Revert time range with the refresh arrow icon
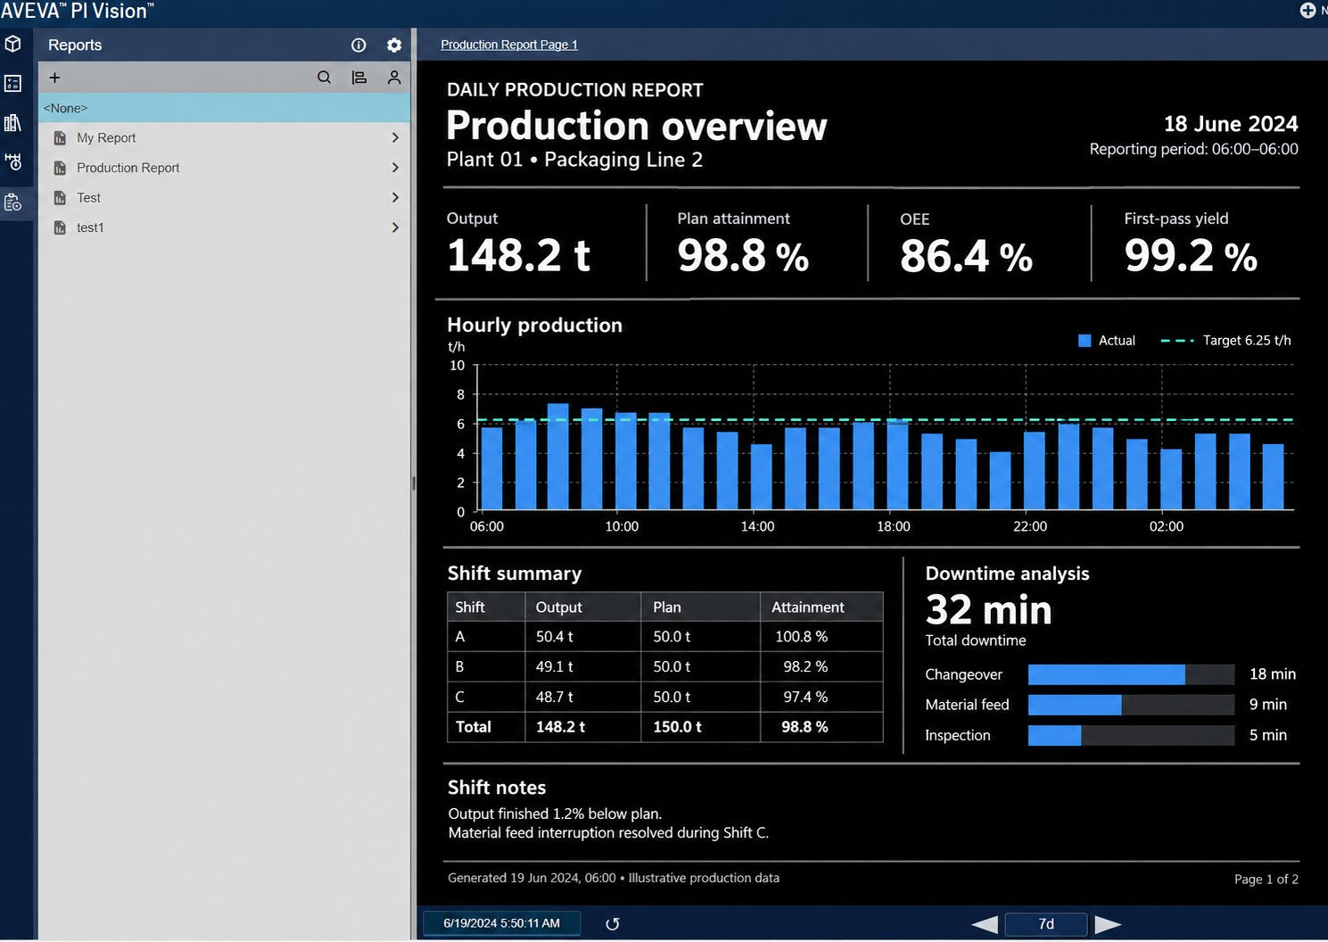Viewport: 1328px width, 942px height. [x=612, y=924]
